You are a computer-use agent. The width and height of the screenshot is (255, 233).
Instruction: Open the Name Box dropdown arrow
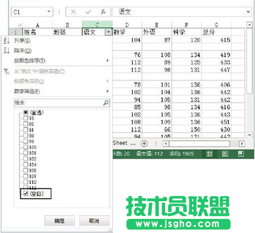click(x=49, y=12)
